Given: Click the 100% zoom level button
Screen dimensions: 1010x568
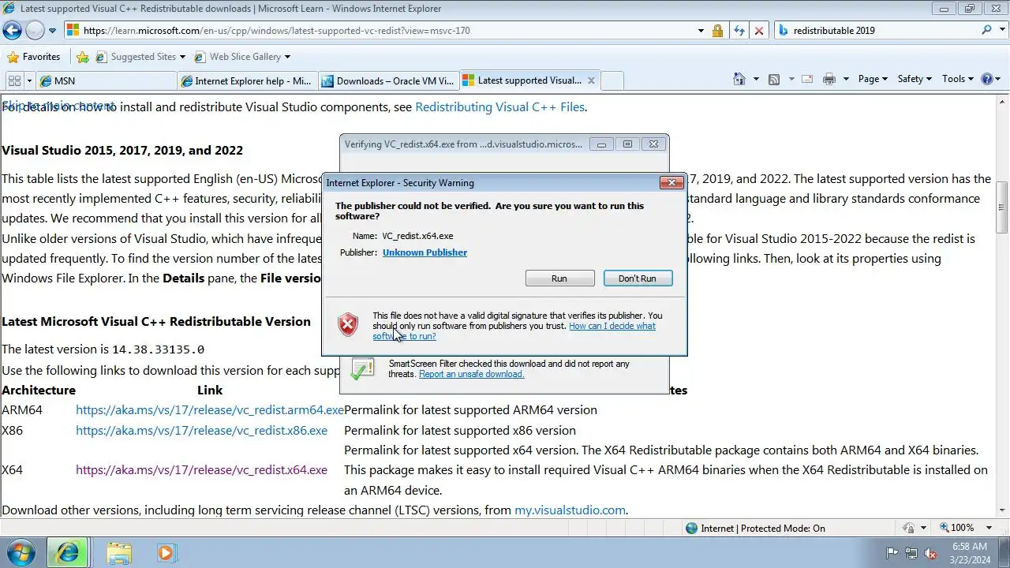Looking at the screenshot, I should click(956, 528).
